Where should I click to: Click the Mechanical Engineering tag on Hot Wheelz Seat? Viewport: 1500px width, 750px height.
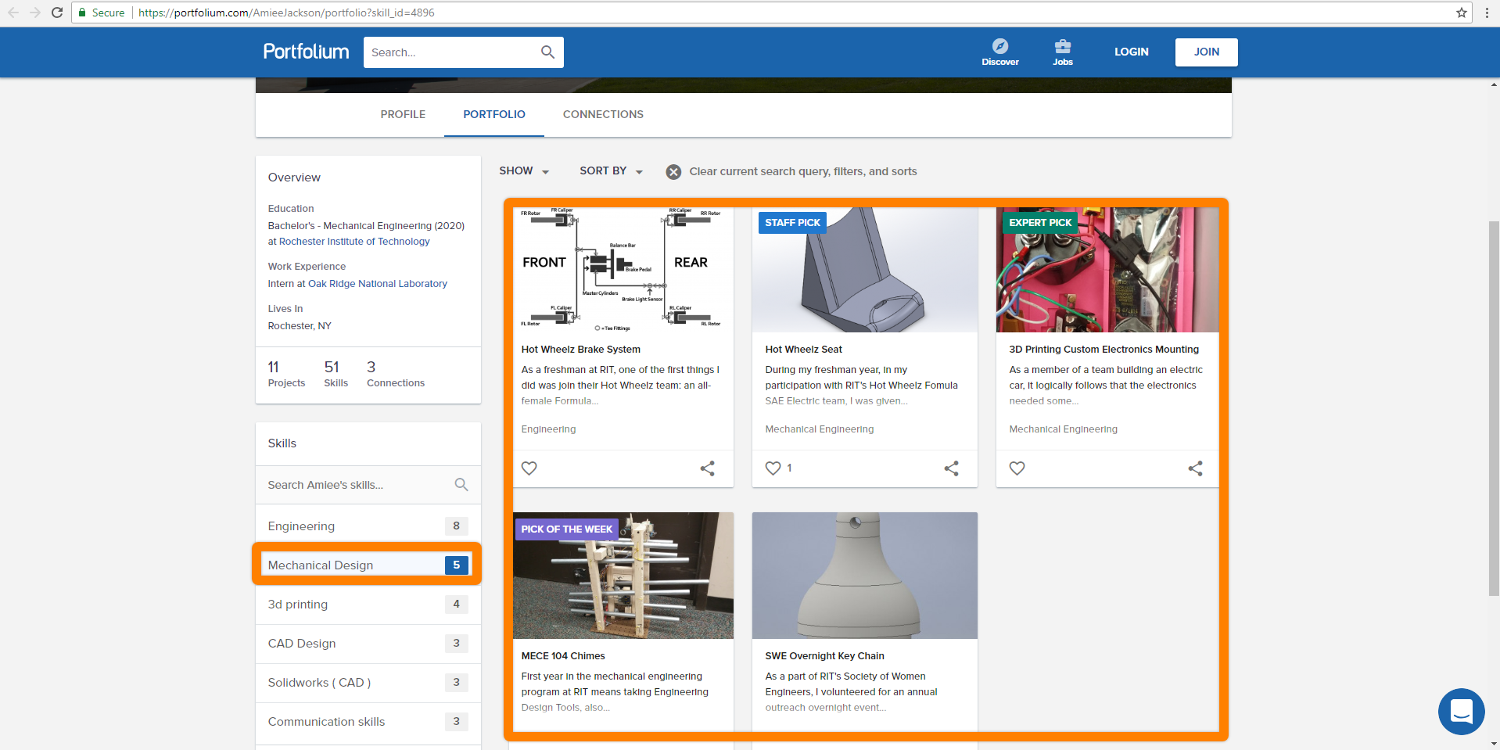tap(820, 429)
